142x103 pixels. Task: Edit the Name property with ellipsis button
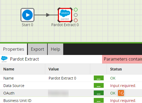coord(99,78)
